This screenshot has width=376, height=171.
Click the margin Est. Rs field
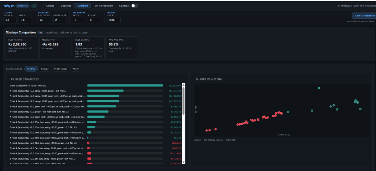[x=114, y=20]
